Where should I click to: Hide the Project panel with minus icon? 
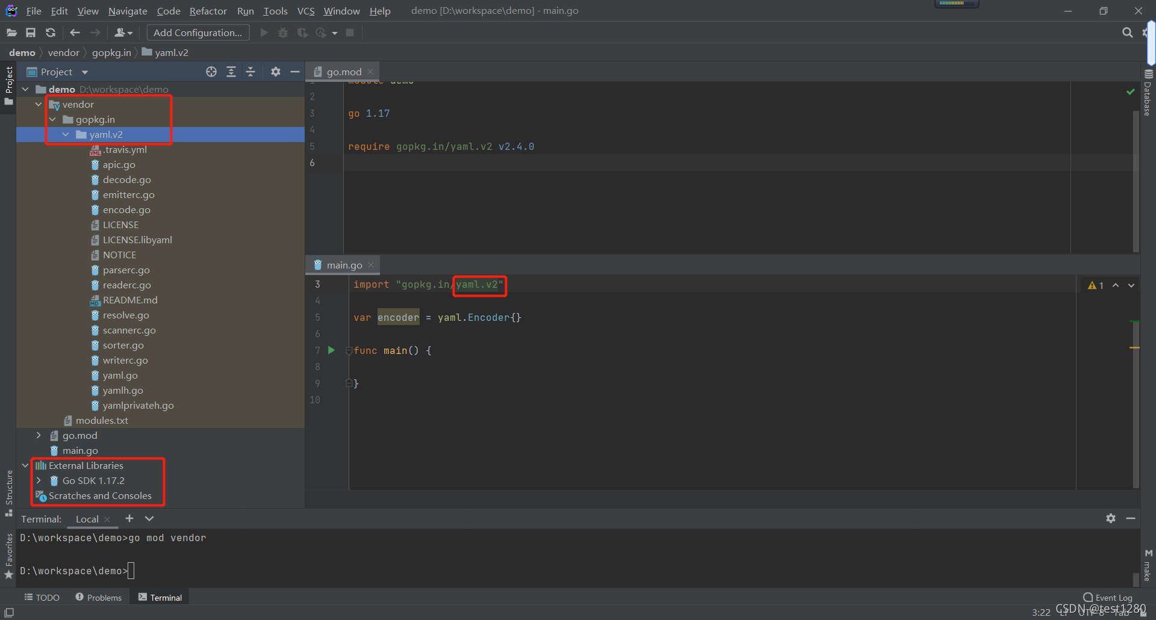click(295, 72)
